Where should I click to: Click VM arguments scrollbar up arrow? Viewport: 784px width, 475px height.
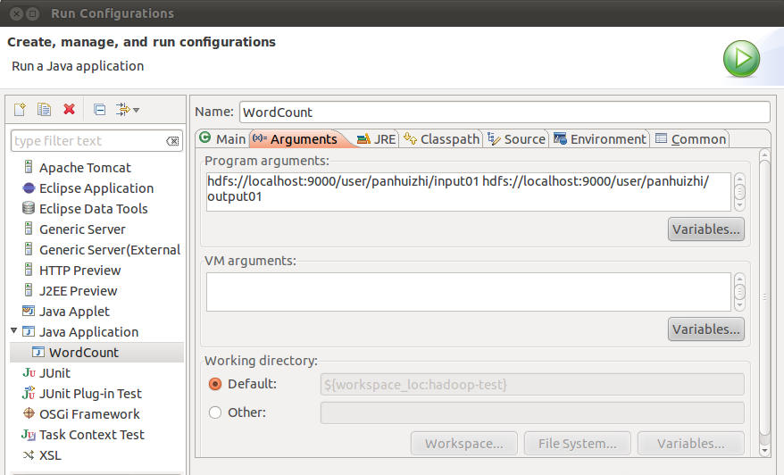coord(739,279)
